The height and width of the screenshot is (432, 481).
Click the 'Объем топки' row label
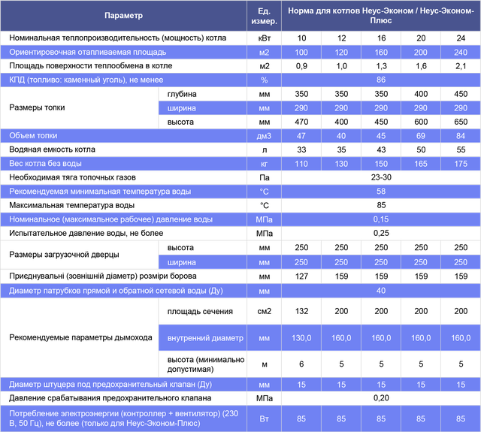33,135
